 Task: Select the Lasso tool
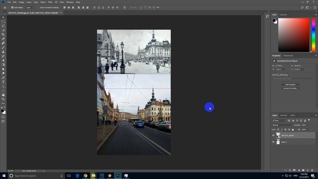(3, 26)
